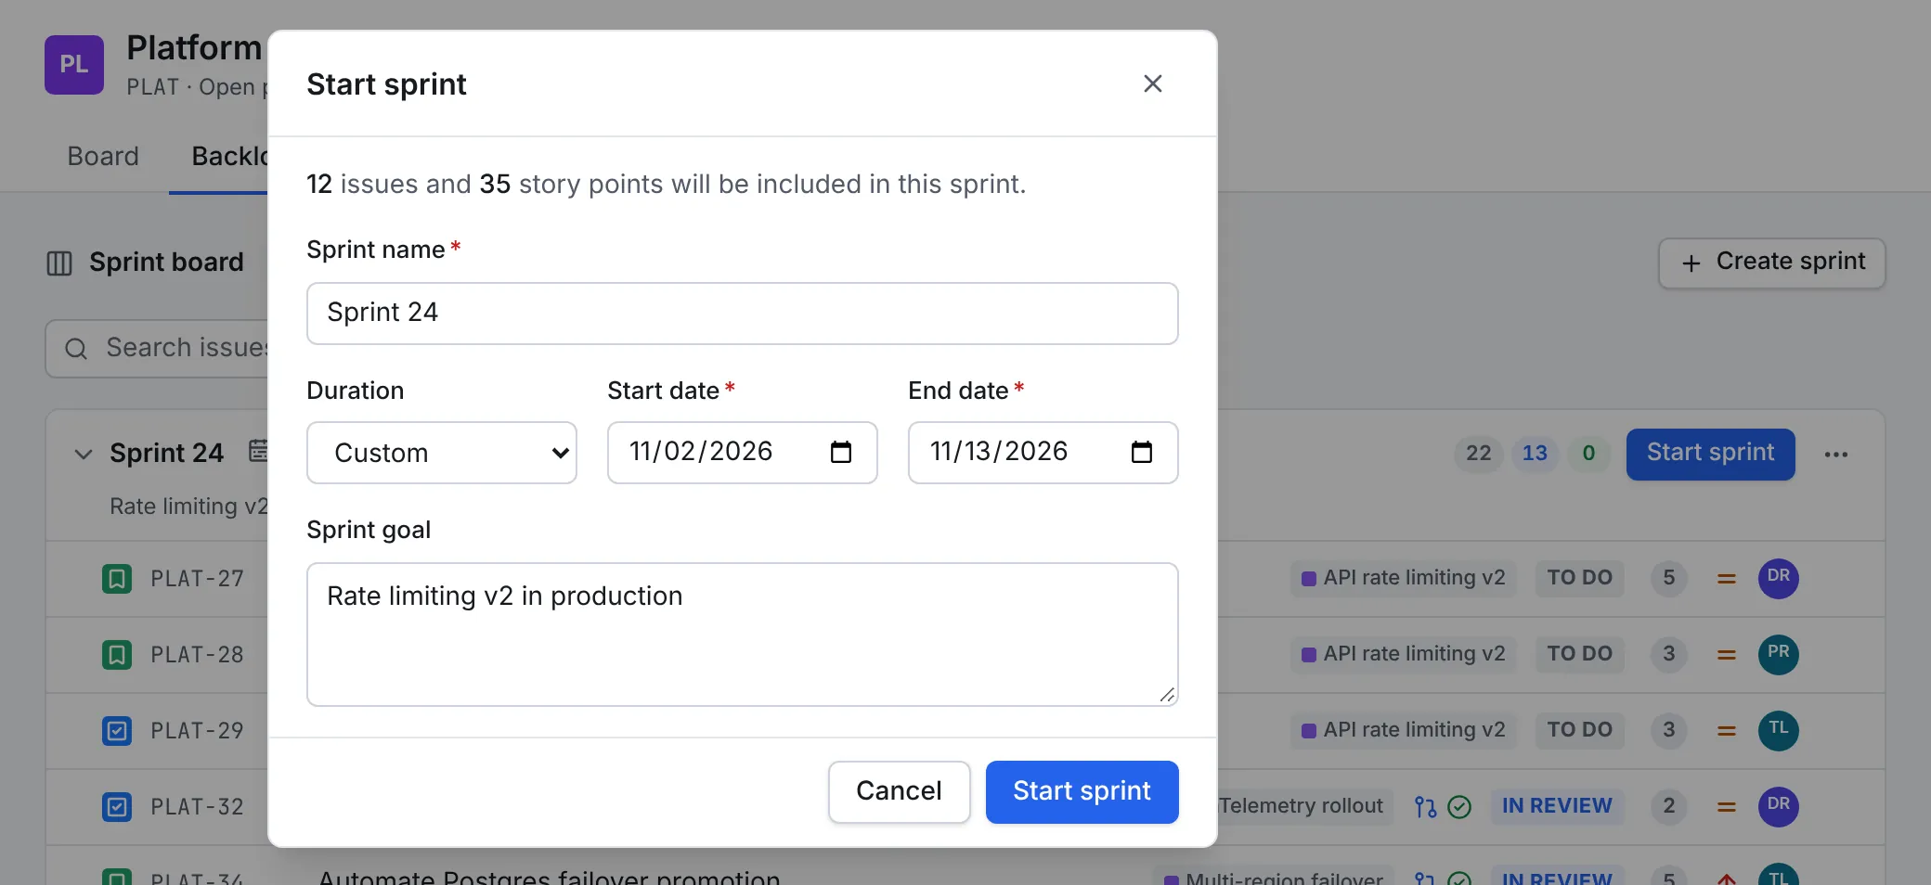Click Cancel in the dialog

pos(899,791)
